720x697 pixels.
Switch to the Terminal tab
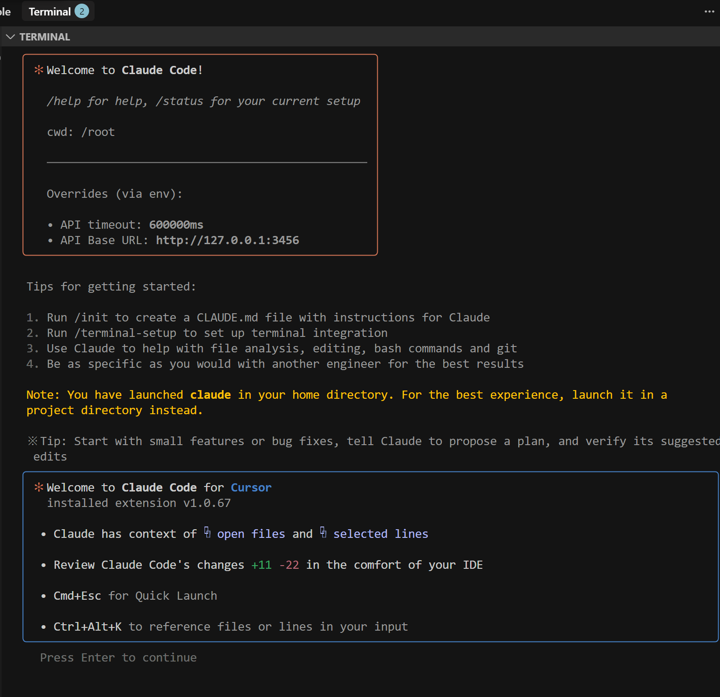pyautogui.click(x=58, y=11)
